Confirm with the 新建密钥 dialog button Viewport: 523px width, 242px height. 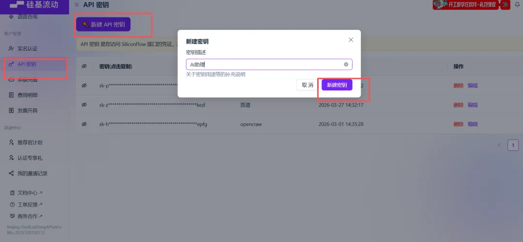(x=337, y=85)
